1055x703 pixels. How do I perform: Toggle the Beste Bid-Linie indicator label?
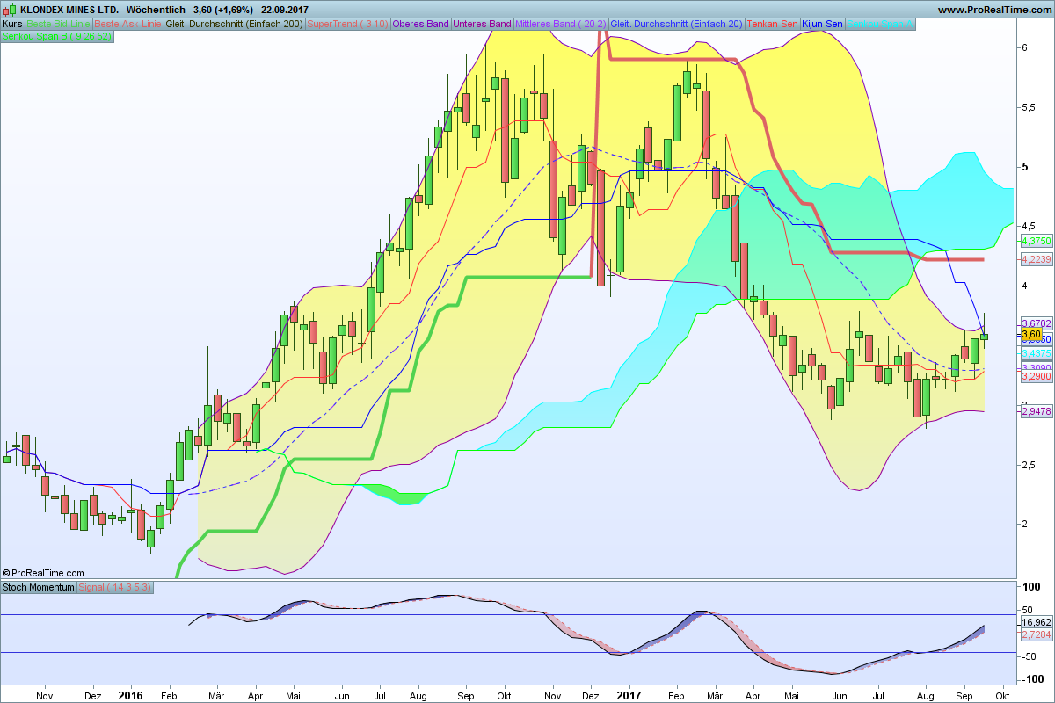(x=58, y=24)
